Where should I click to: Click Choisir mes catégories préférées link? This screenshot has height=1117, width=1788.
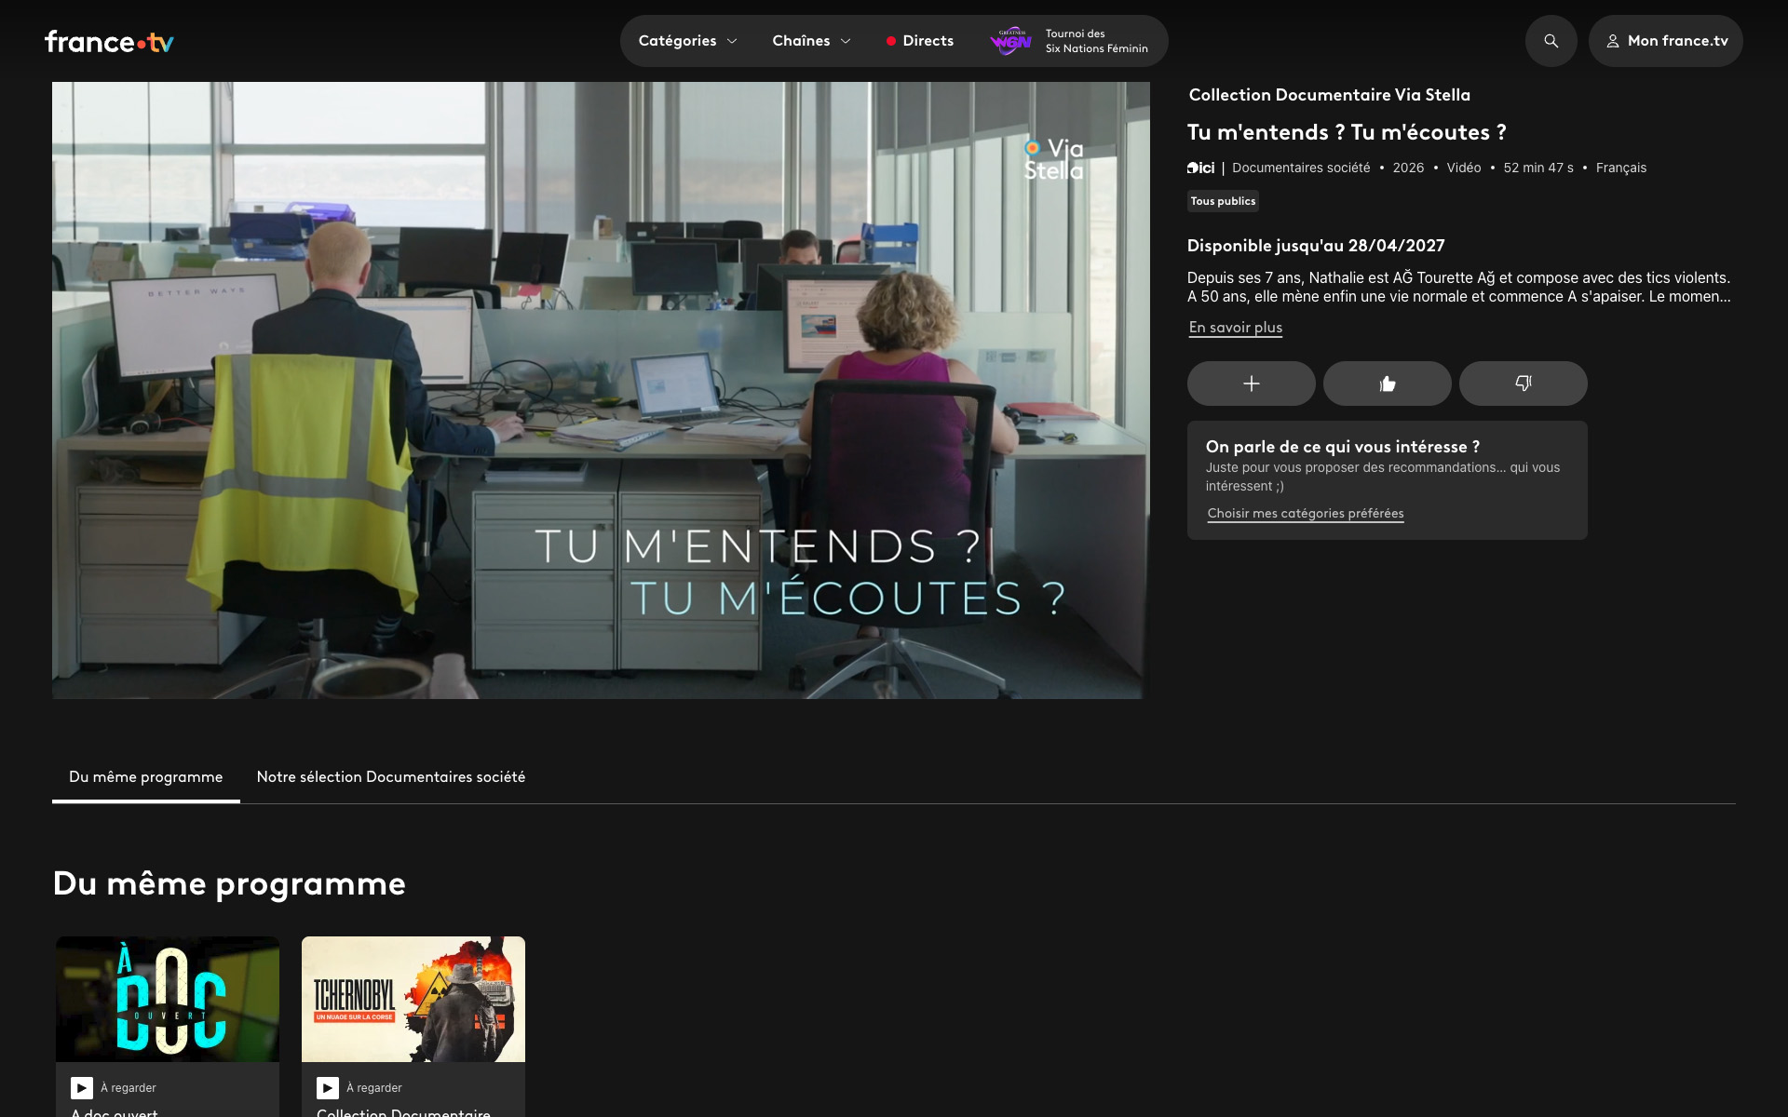1305,514
